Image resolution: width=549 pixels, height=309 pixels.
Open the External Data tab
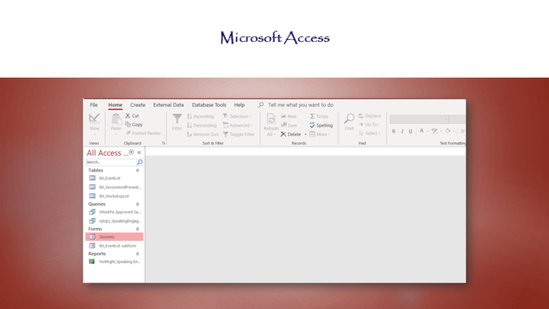168,105
